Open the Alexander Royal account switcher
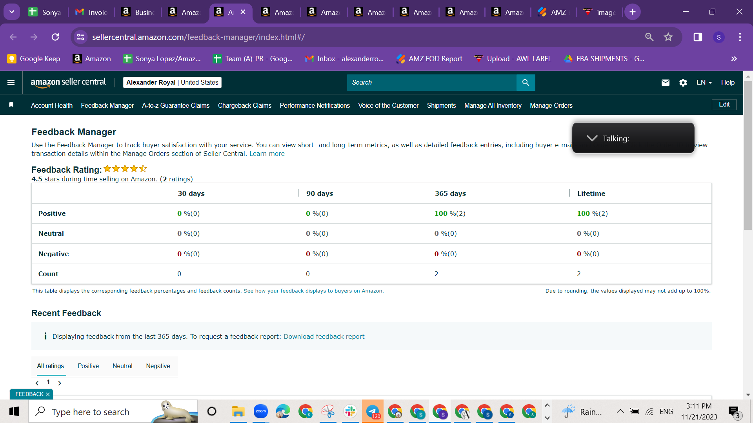753x423 pixels. [172, 83]
